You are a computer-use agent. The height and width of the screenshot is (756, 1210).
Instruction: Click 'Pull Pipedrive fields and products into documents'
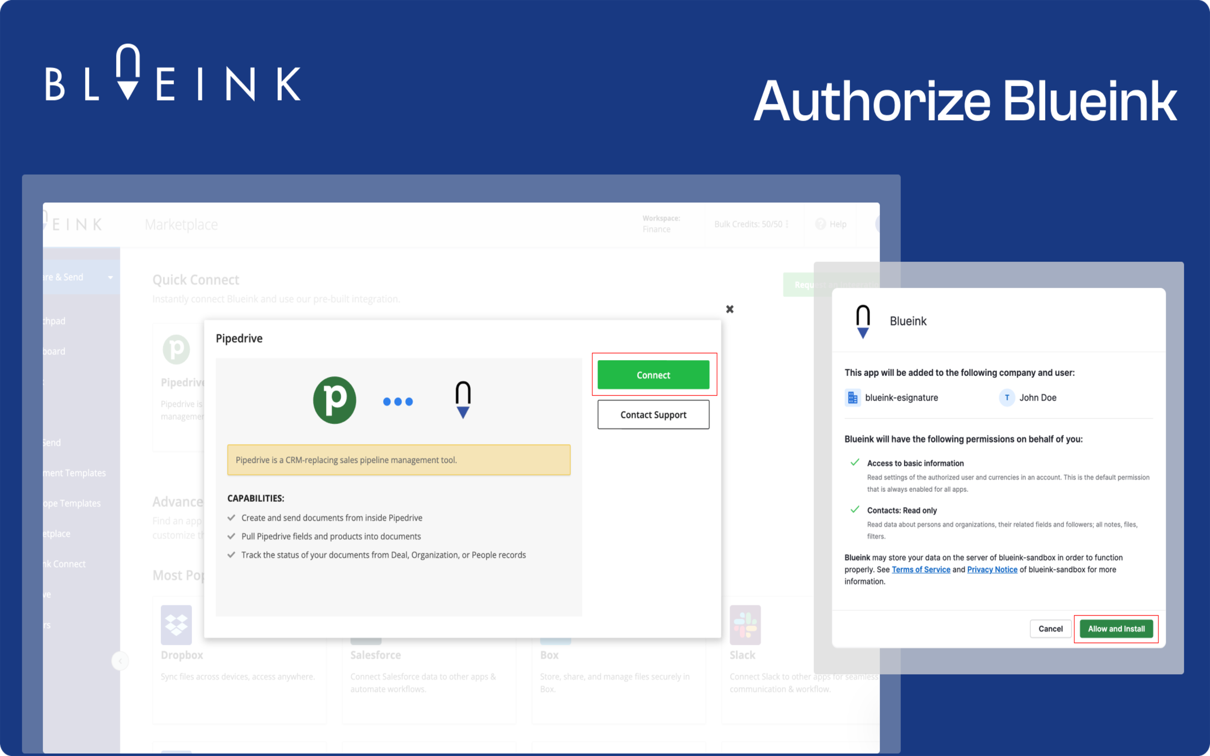[331, 536]
